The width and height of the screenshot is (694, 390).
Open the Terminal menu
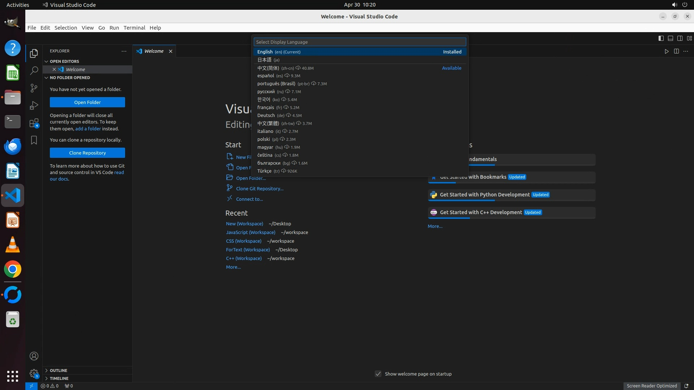click(x=134, y=28)
